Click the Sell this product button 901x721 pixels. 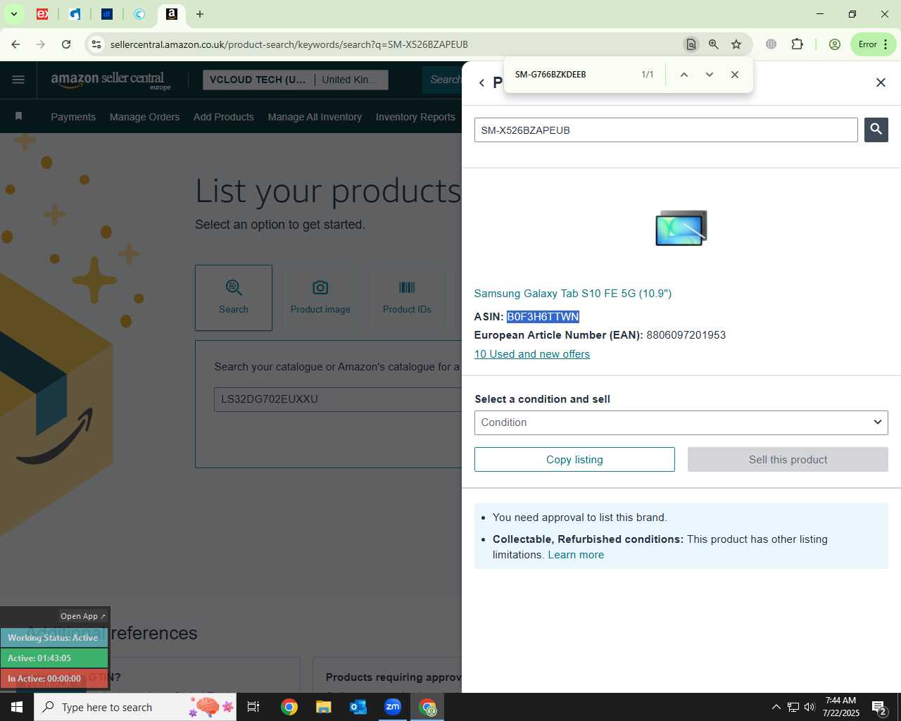788,460
